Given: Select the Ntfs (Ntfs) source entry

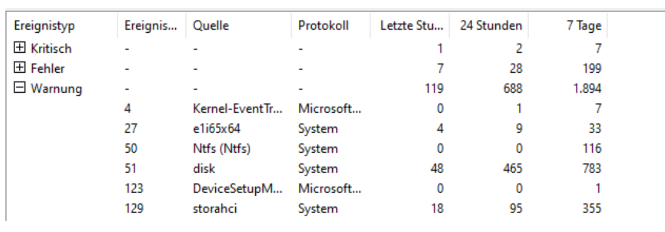Looking at the screenshot, I should (x=222, y=148).
